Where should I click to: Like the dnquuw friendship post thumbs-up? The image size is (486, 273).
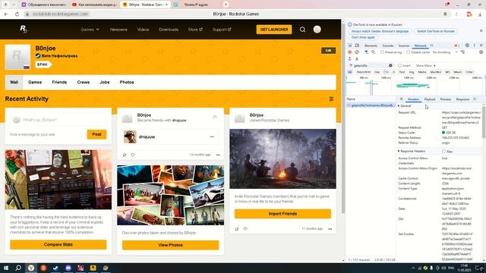(125, 155)
